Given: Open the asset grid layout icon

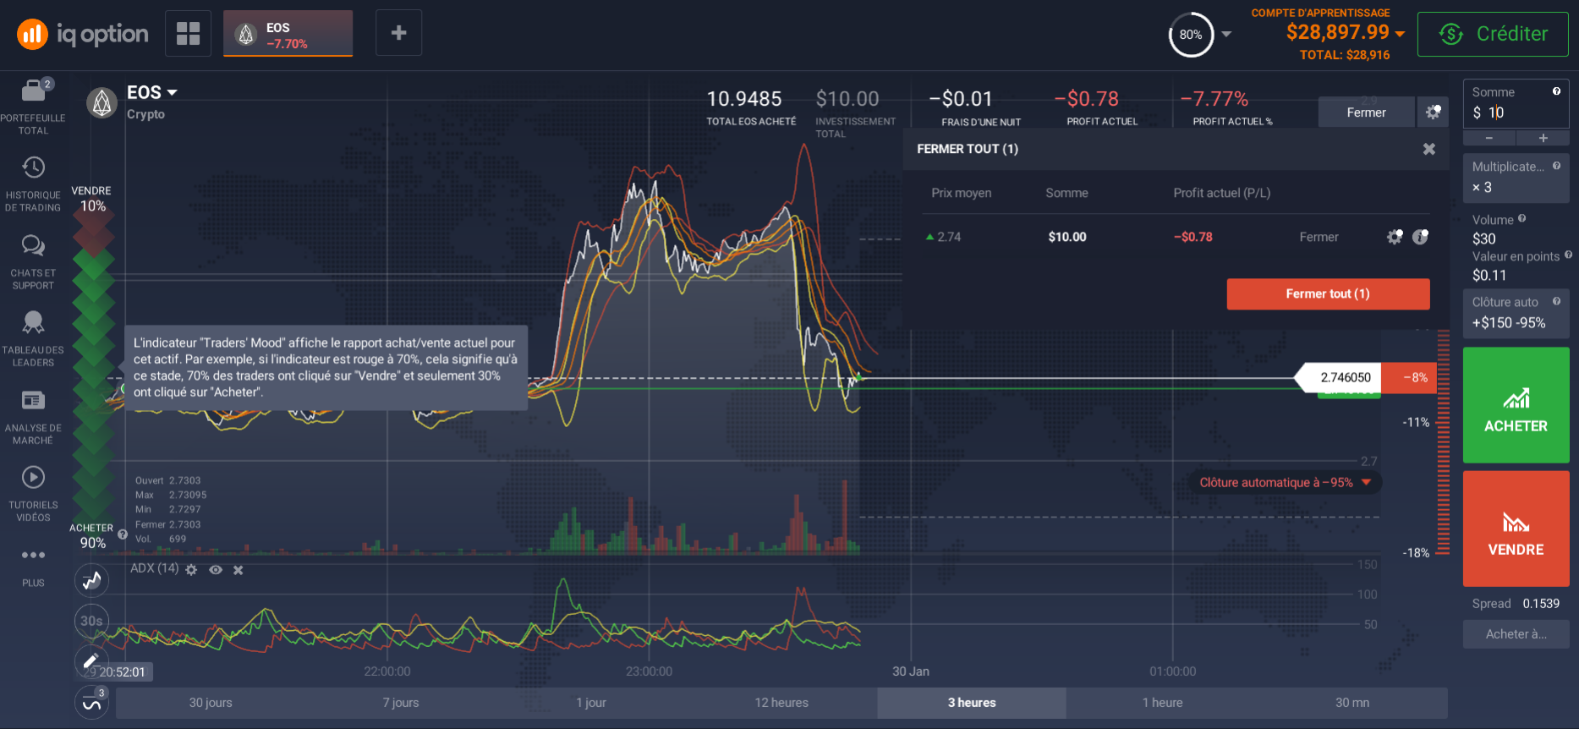Looking at the screenshot, I should (x=188, y=34).
